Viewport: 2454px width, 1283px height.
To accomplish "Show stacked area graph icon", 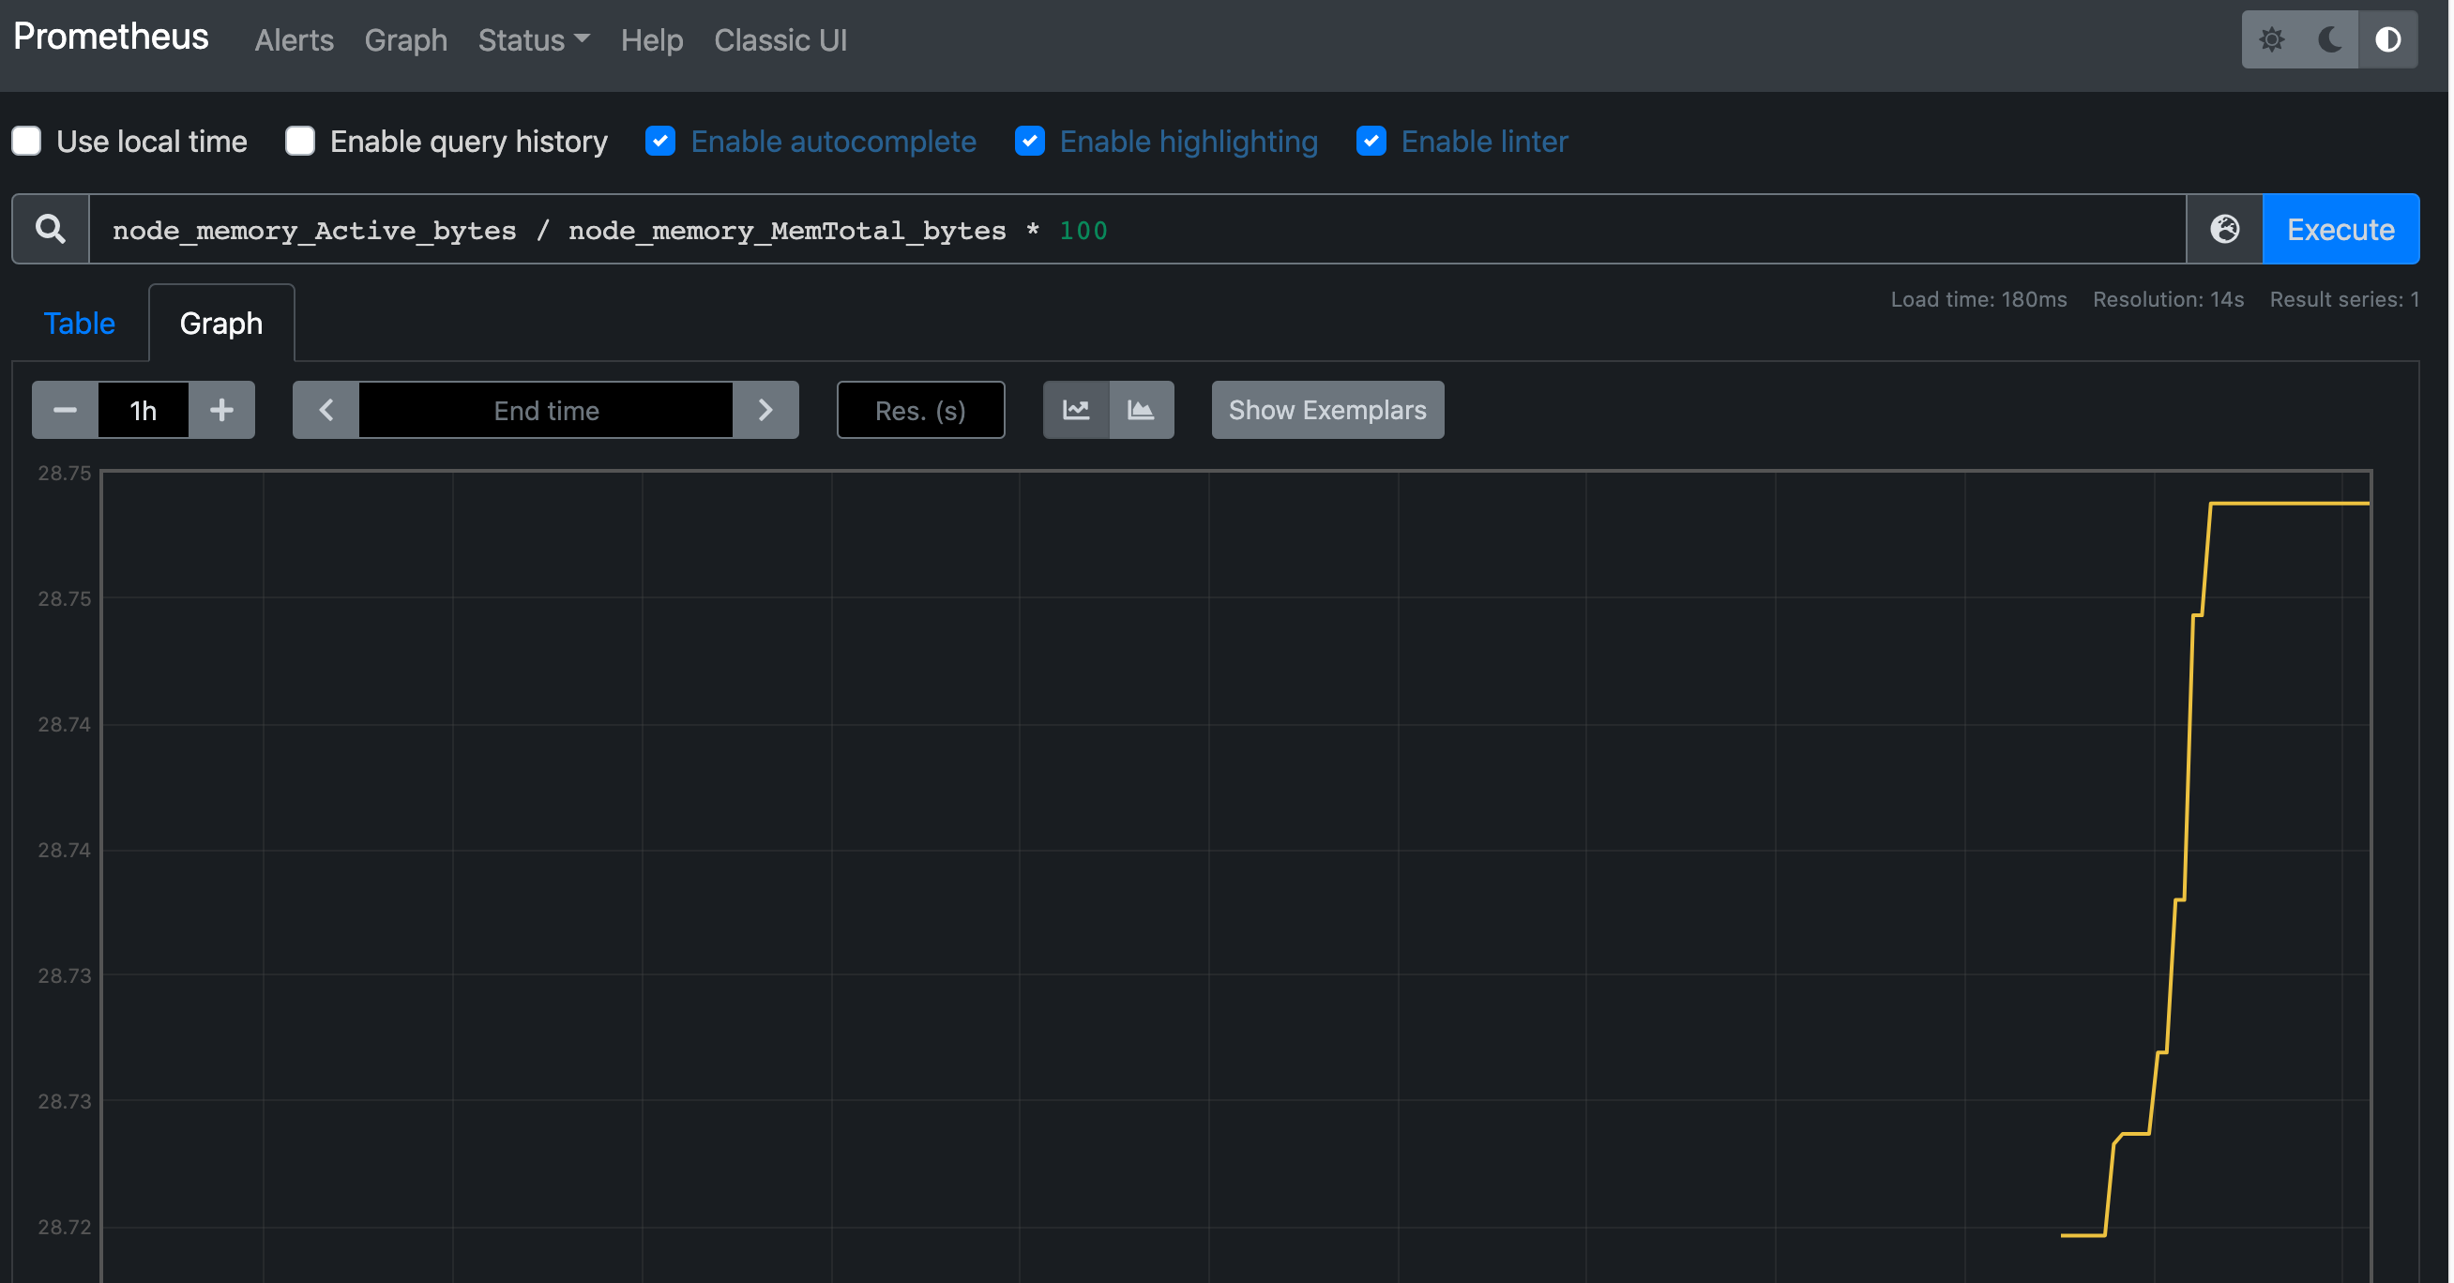I will coord(1142,411).
